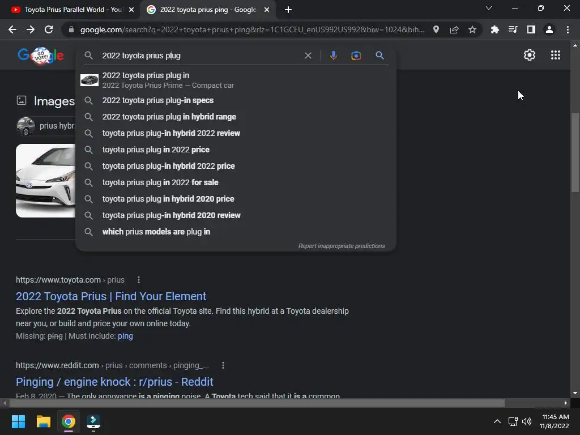The width and height of the screenshot is (580, 435).
Task: Pick 'which prius models are plug in'
Action: [236, 232]
